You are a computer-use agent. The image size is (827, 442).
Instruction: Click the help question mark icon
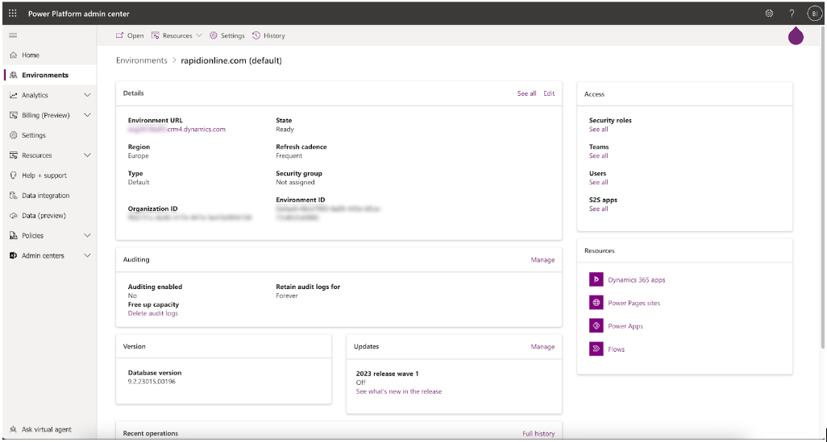tap(792, 14)
